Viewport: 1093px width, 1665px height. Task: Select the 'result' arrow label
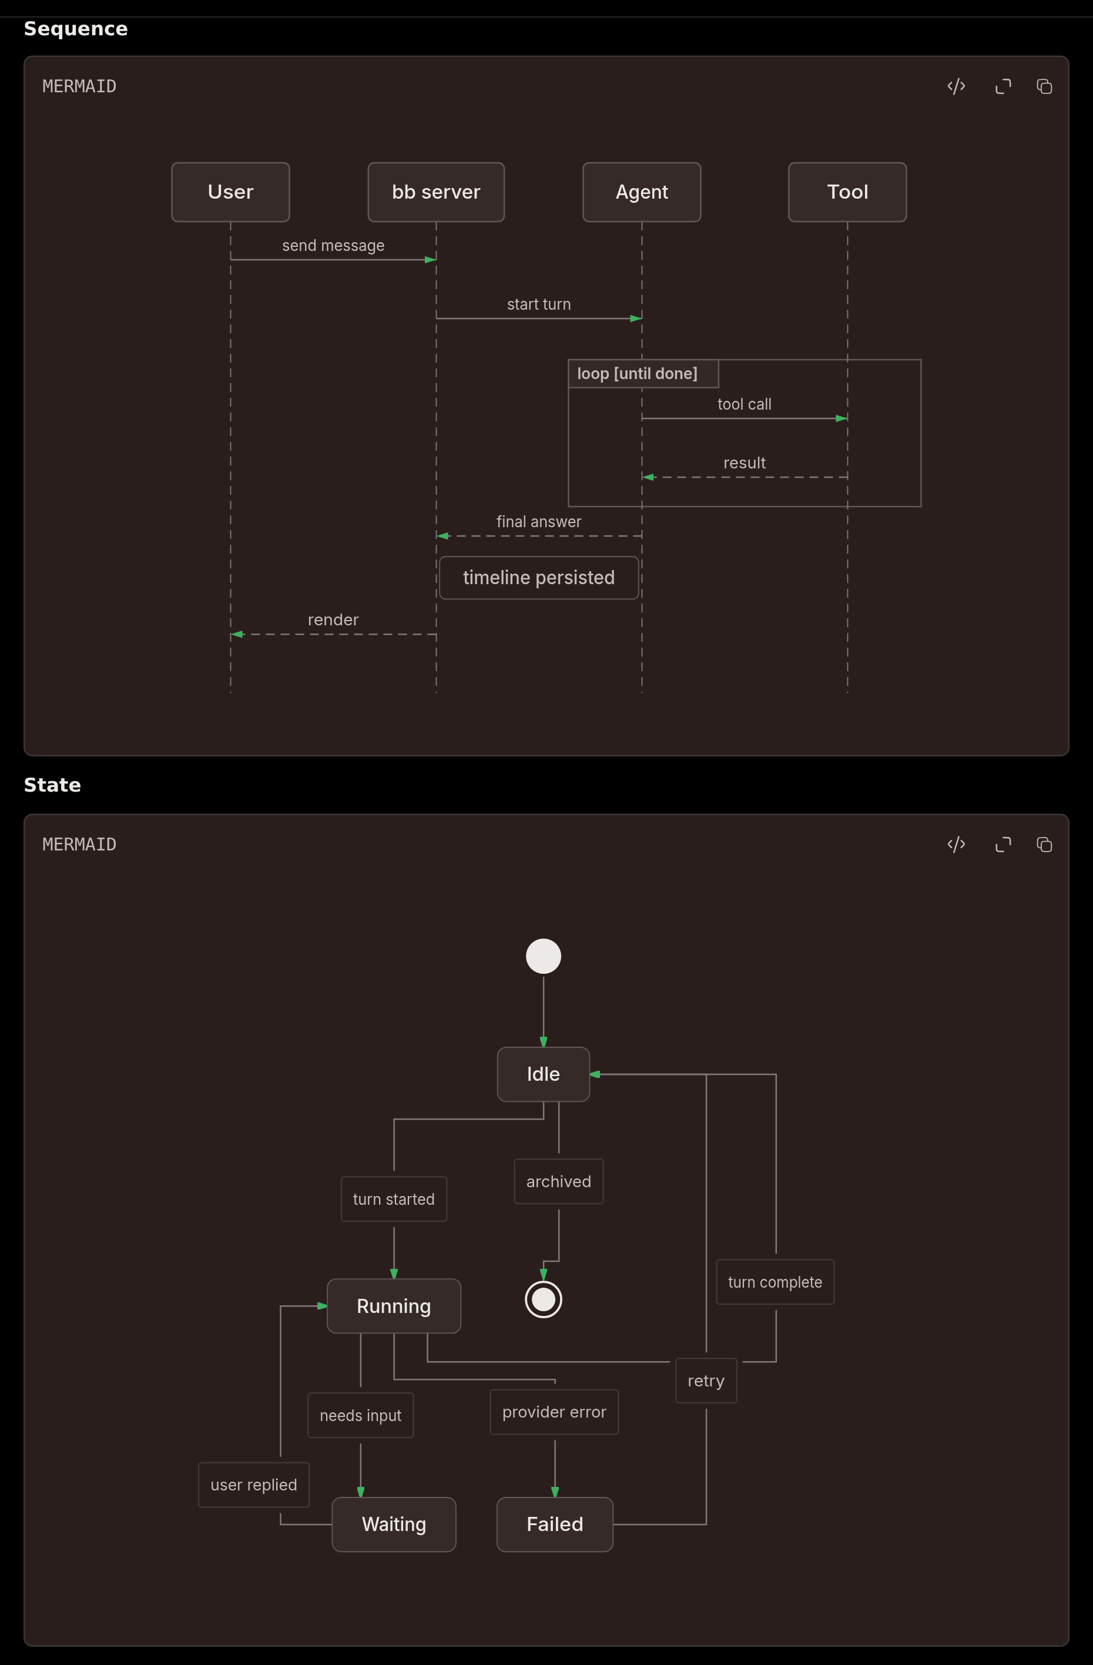(745, 463)
